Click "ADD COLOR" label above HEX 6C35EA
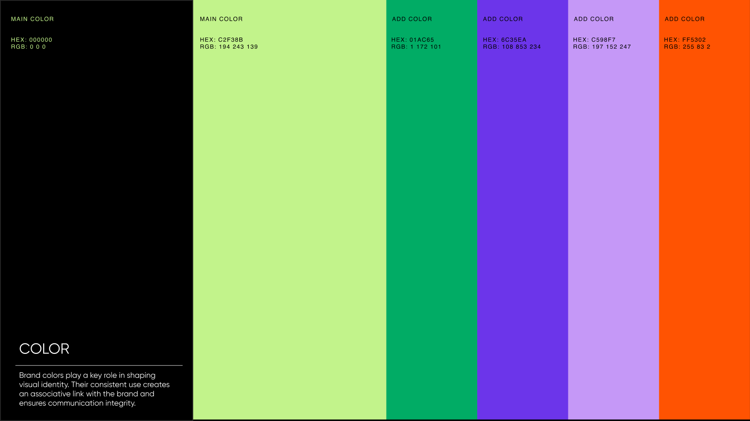Screen dimensions: 750x421 503,19
